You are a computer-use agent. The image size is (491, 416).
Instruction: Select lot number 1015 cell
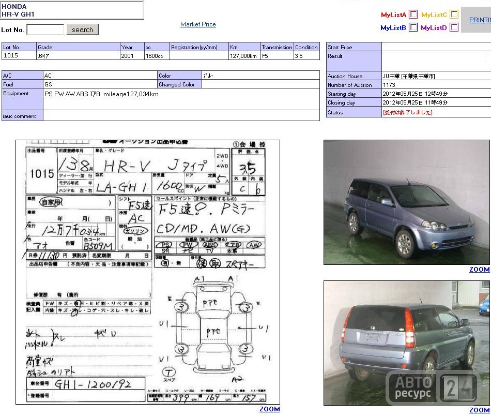[x=19, y=55]
